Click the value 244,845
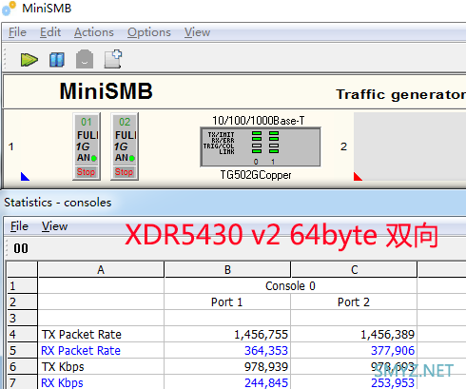This screenshot has height=389, width=466. (x=266, y=382)
